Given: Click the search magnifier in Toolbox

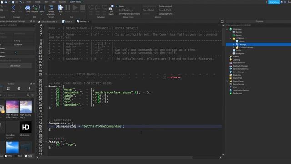Looking at the screenshot, I should coord(28,95).
